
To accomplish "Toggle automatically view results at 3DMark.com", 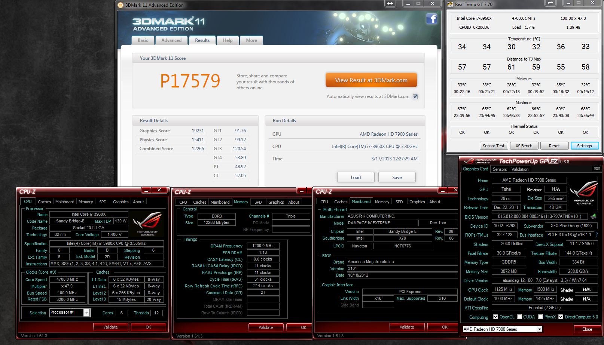I will pos(415,96).
